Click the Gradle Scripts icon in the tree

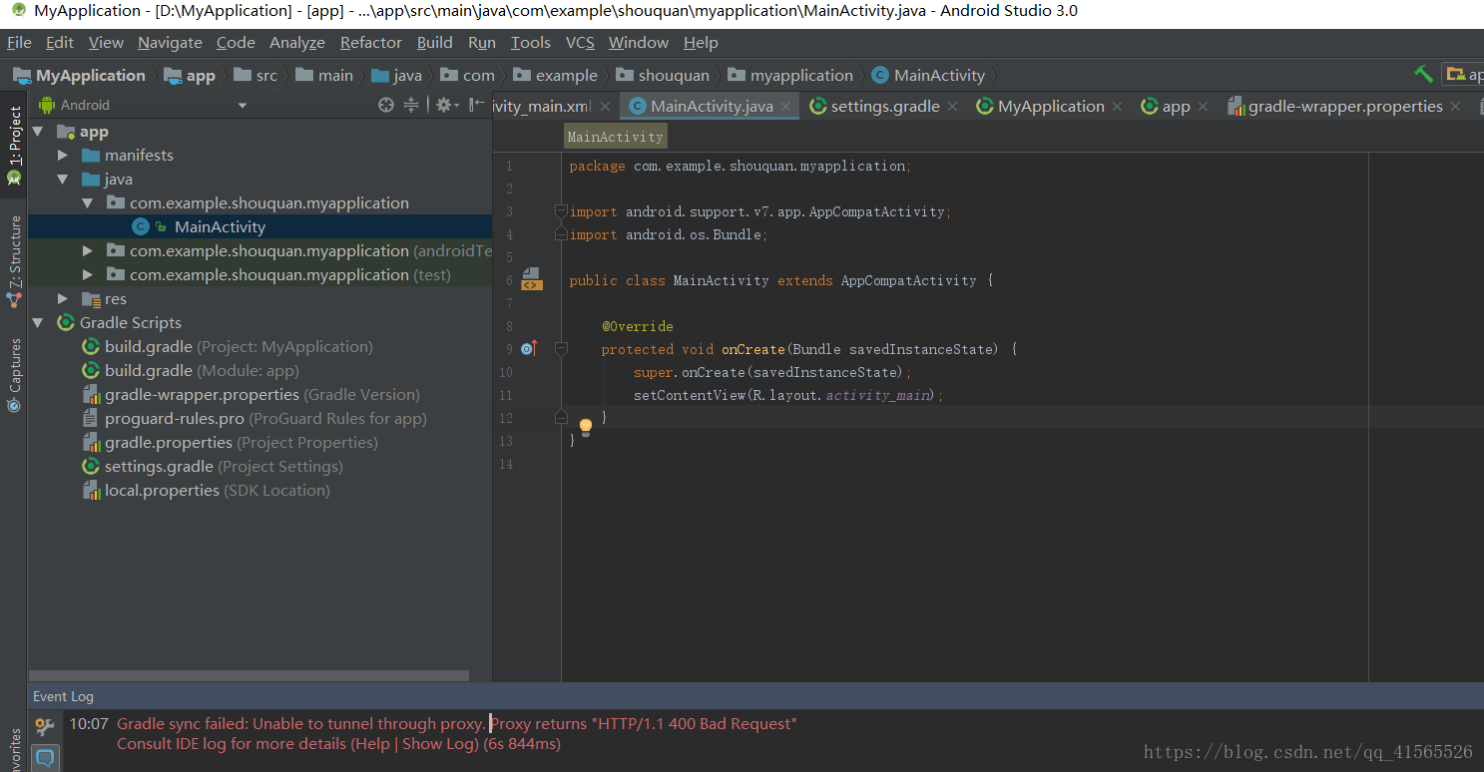click(x=66, y=322)
